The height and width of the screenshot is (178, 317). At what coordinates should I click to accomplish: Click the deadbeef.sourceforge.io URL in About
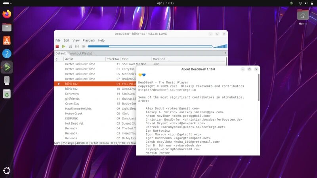[x=167, y=90]
